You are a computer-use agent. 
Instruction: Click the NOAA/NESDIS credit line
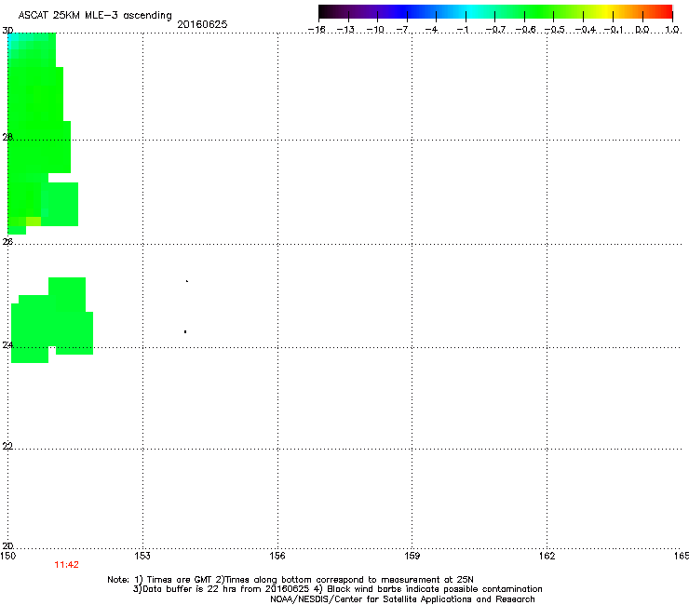pos(402,599)
